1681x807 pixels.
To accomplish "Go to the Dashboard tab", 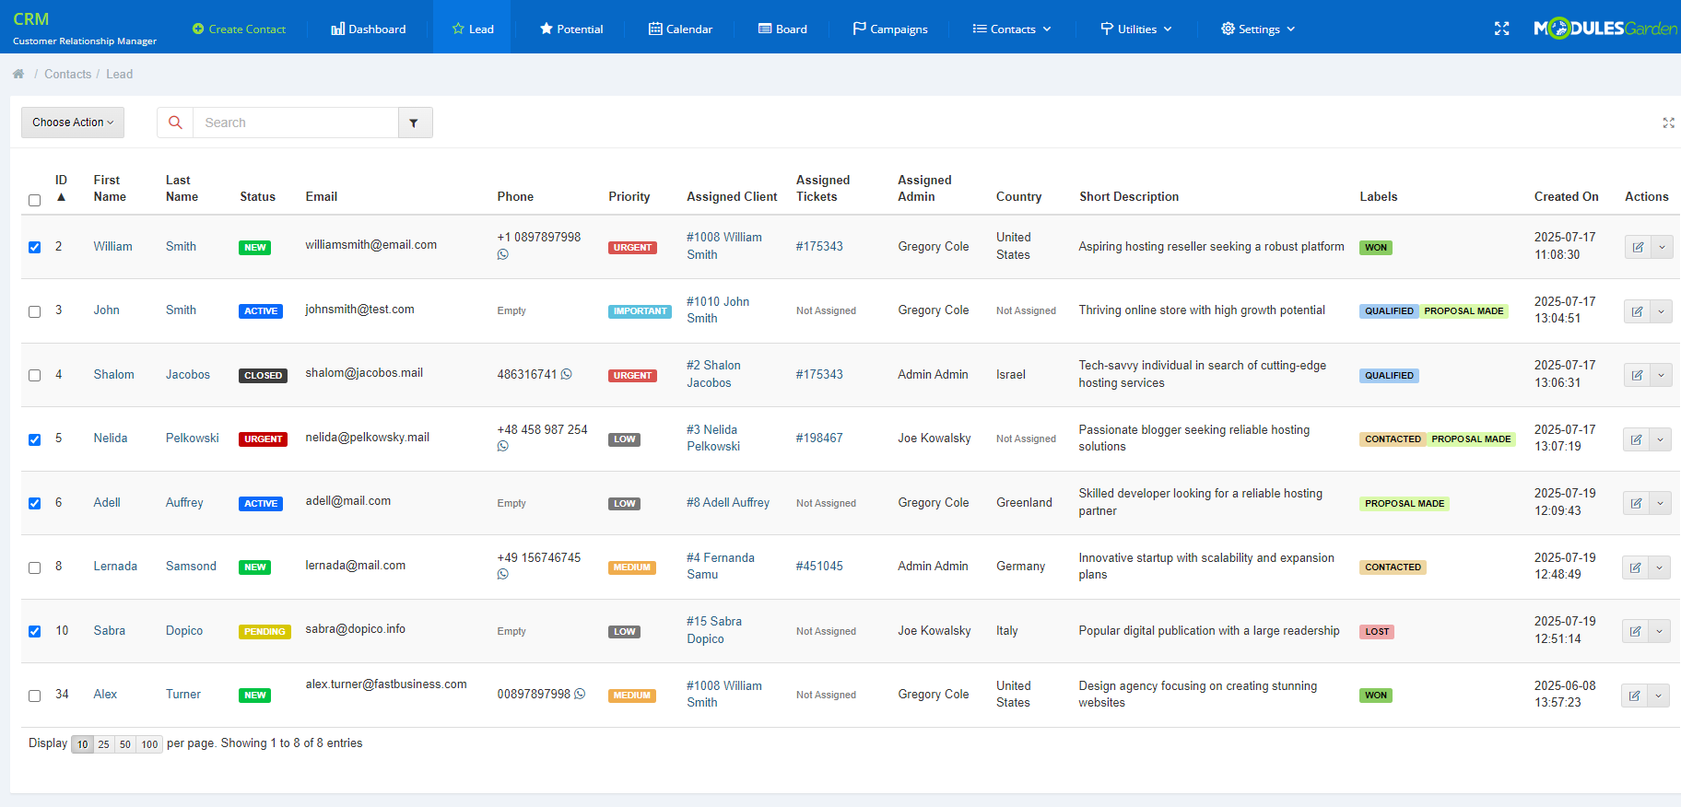I will point(369,29).
